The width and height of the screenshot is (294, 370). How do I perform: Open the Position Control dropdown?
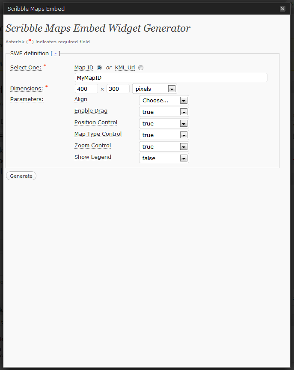164,123
